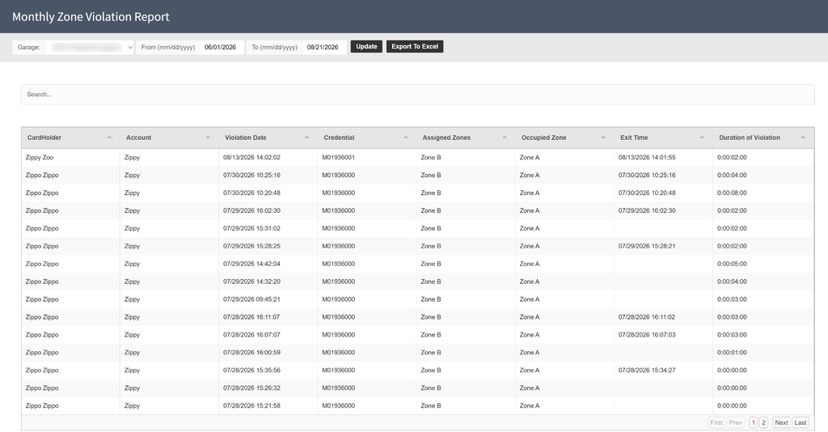Sort by Occupied Zone column arrow

[x=603, y=138]
